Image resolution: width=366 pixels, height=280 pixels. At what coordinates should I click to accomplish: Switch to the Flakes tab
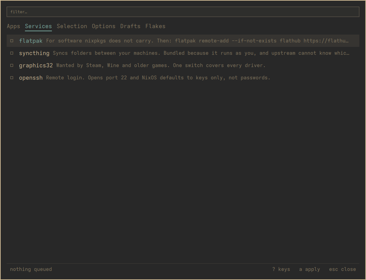[155, 26]
